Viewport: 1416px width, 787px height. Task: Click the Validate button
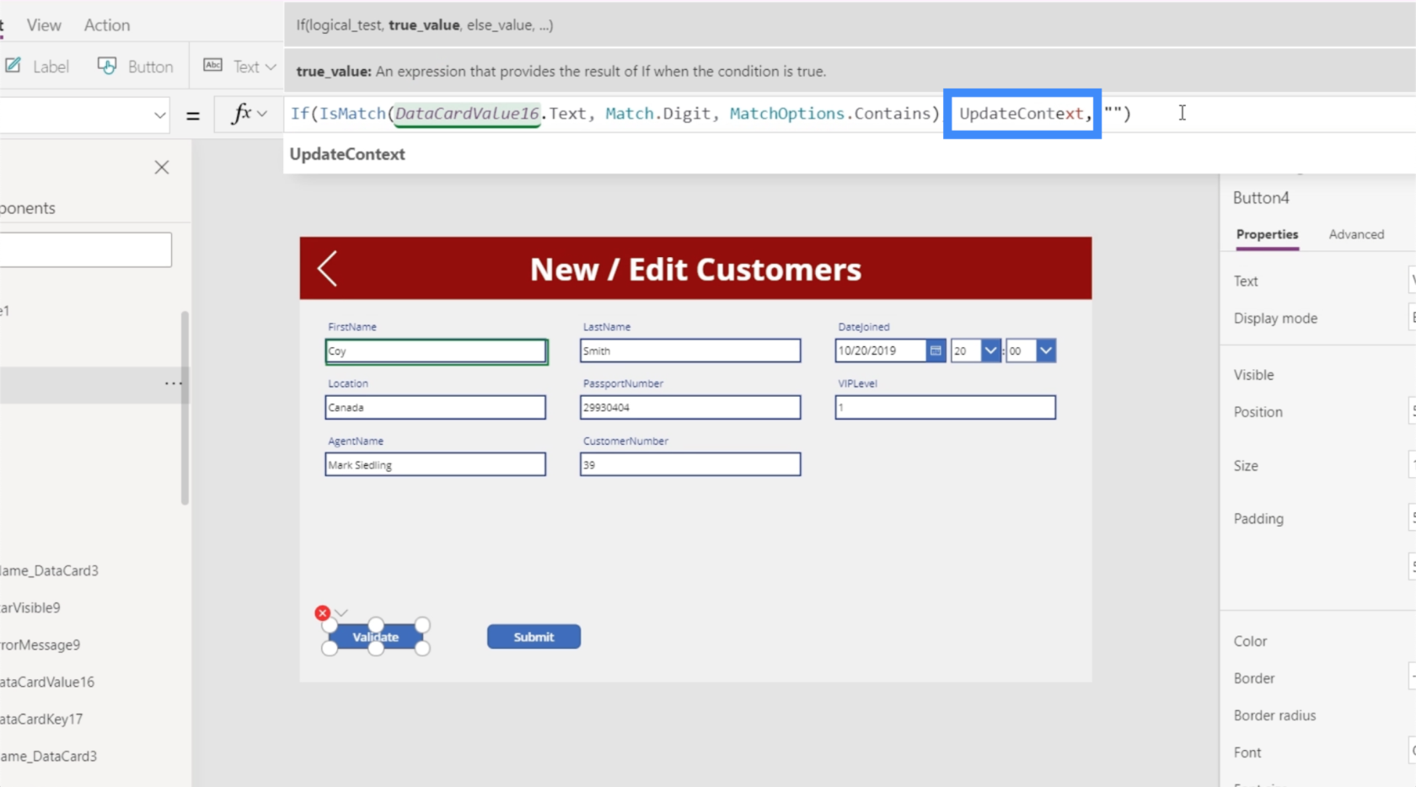pyautogui.click(x=376, y=637)
